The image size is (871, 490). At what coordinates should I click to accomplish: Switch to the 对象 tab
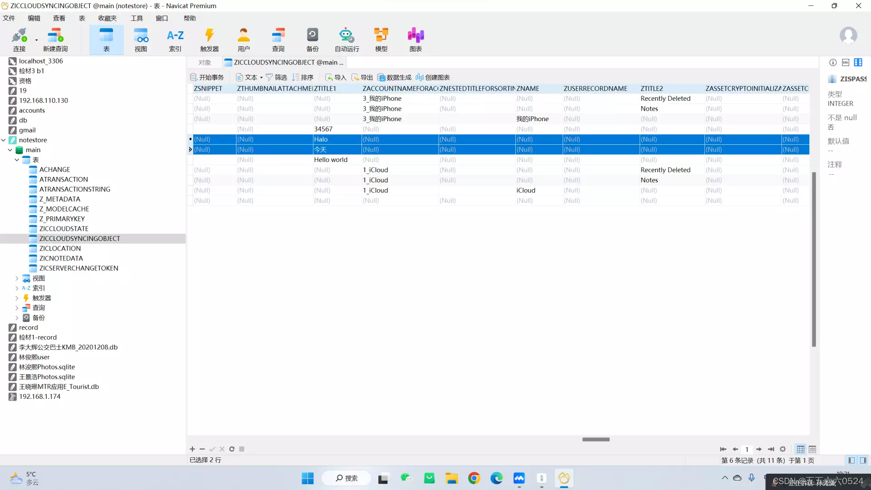pos(205,63)
